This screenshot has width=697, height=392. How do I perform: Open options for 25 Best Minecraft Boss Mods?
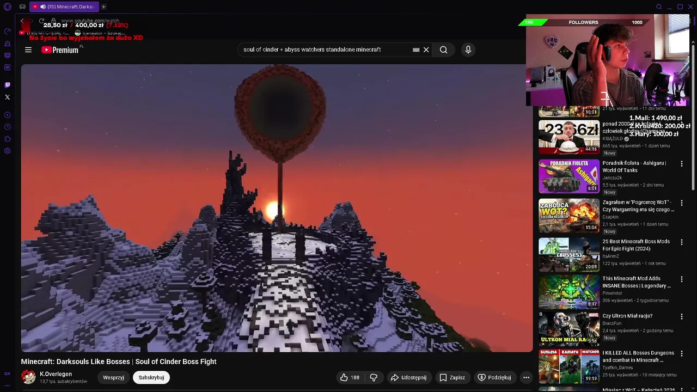pos(681,242)
